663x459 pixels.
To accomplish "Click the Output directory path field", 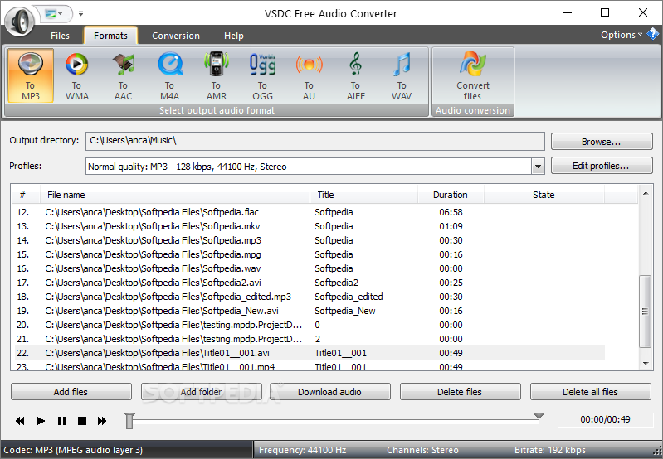I will (x=315, y=141).
